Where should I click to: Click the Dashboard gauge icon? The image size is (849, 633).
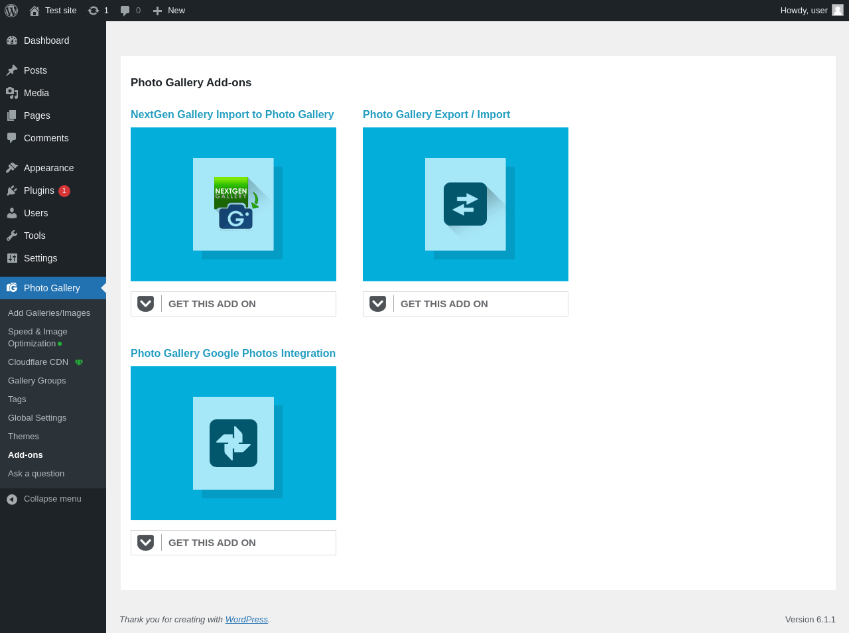pyautogui.click(x=12, y=40)
